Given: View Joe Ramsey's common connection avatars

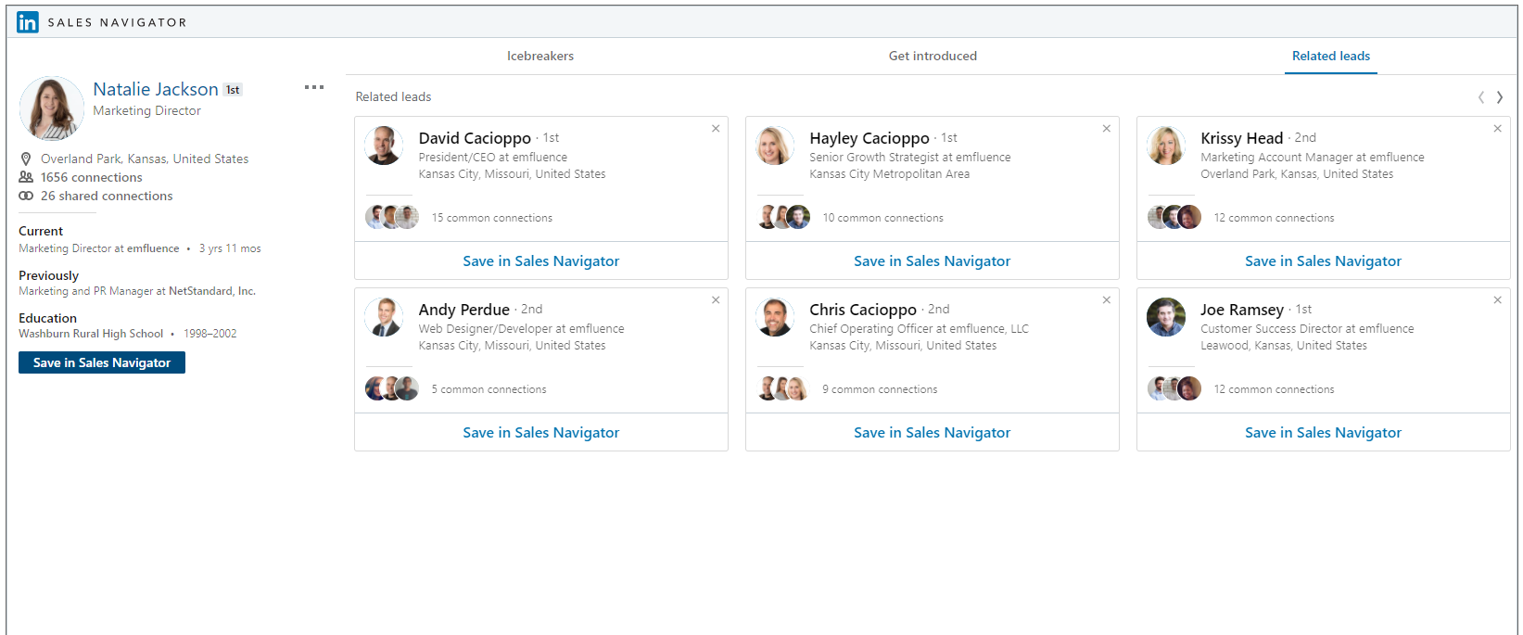Looking at the screenshot, I should tap(1175, 389).
